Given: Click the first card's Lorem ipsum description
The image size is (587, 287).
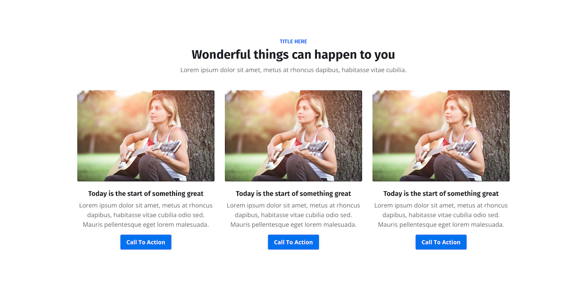Looking at the screenshot, I should click(146, 215).
